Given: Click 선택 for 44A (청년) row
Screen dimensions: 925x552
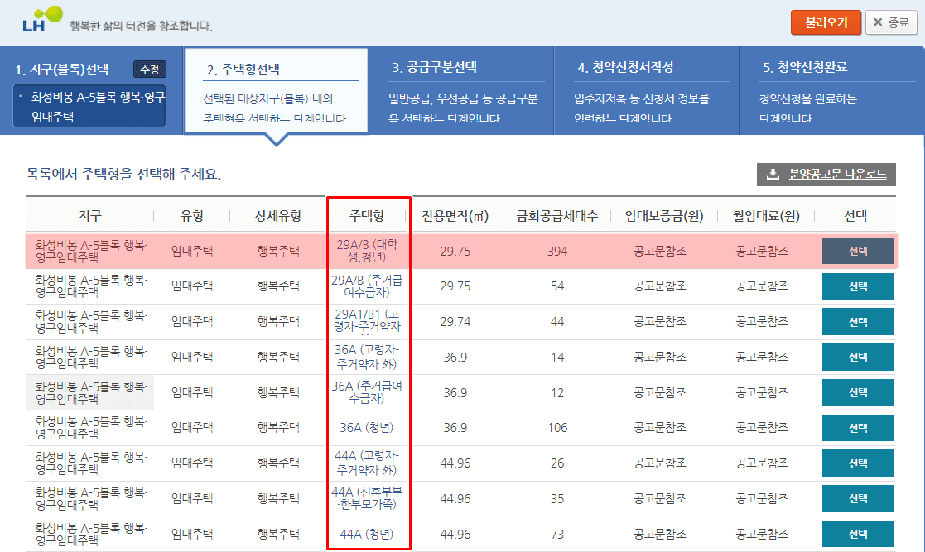Looking at the screenshot, I should click(858, 535).
